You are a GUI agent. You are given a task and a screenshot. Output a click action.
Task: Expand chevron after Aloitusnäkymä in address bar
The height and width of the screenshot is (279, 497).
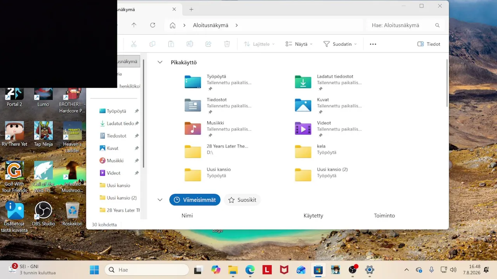(x=236, y=25)
